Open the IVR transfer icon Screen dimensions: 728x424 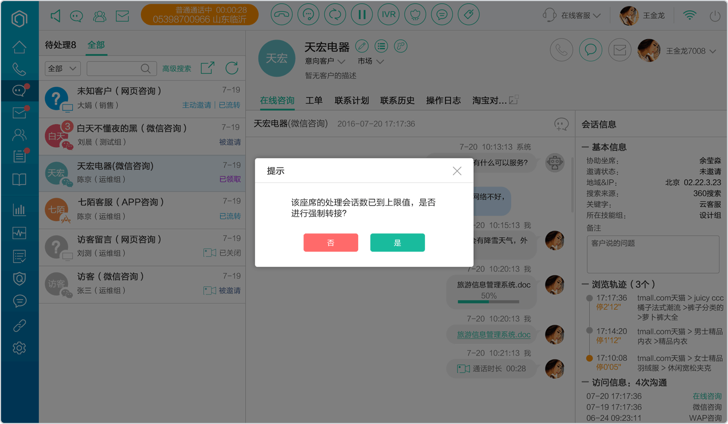click(x=389, y=15)
